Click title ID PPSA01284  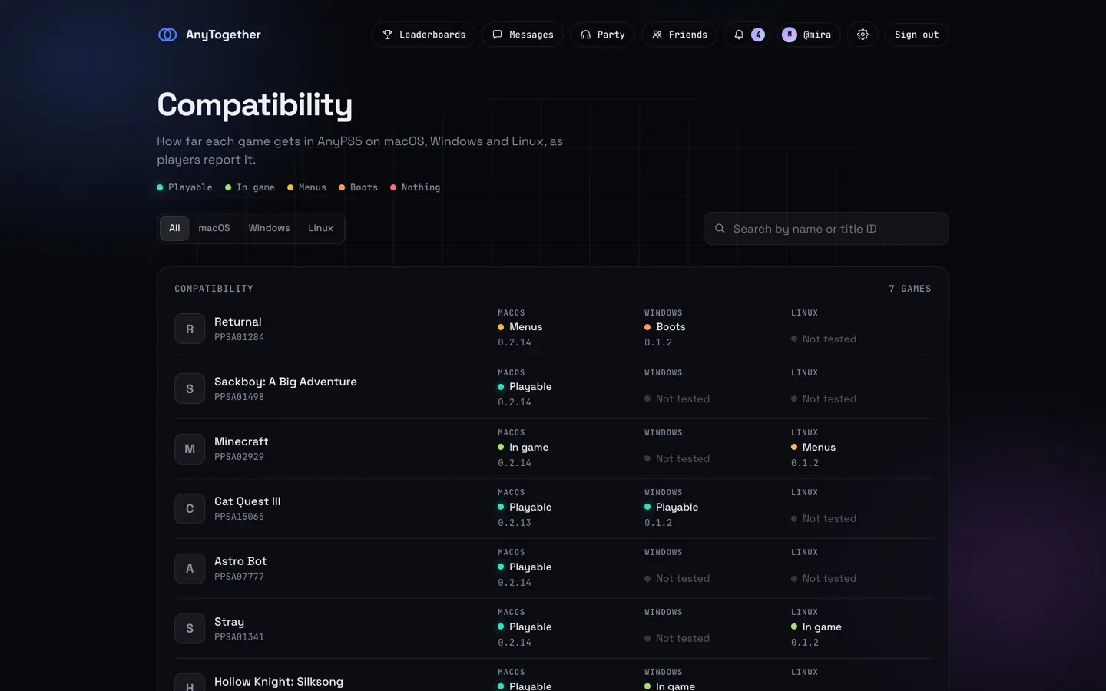(x=239, y=337)
